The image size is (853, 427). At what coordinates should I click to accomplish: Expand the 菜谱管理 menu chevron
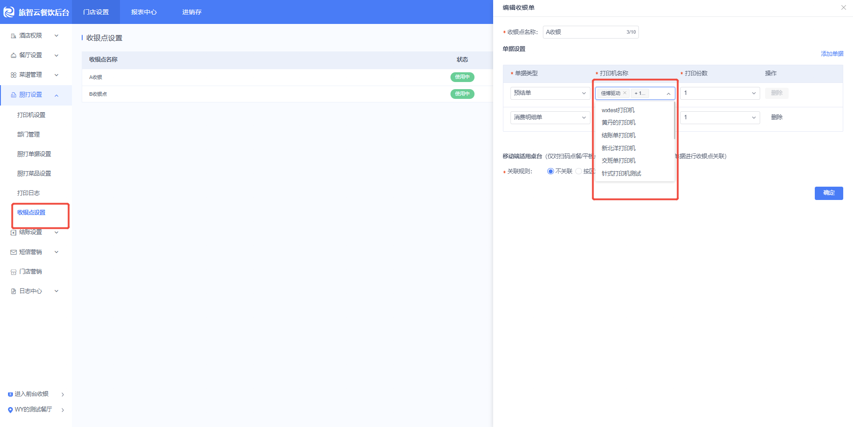click(x=56, y=75)
